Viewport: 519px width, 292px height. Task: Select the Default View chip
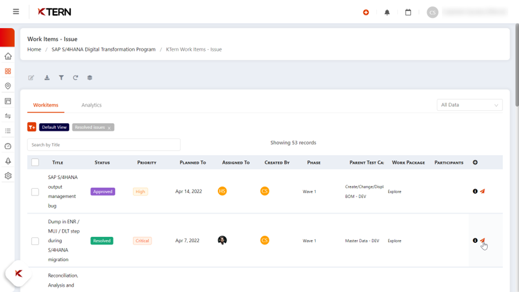(x=54, y=127)
